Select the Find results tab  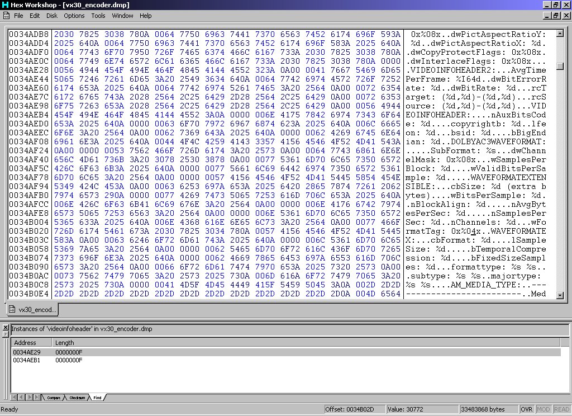point(97,398)
